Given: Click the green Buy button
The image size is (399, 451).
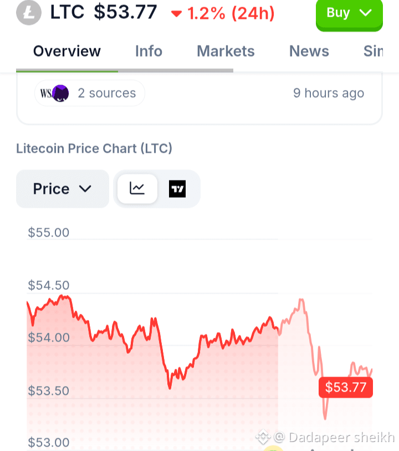Looking at the screenshot, I should coord(349,14).
